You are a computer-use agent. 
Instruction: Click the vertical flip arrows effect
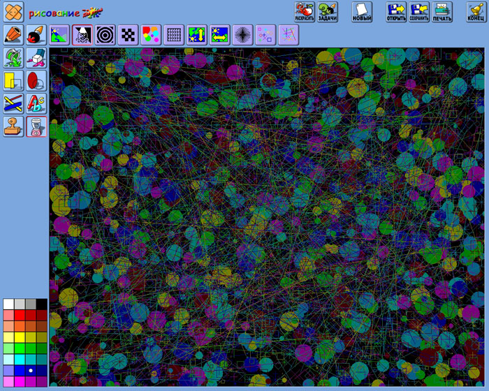click(197, 35)
